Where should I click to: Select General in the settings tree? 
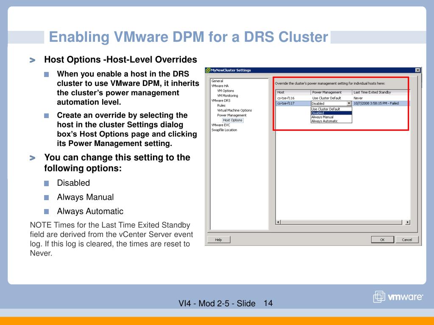pyautogui.click(x=217, y=81)
